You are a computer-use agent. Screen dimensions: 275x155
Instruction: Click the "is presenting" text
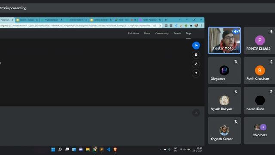point(16,8)
